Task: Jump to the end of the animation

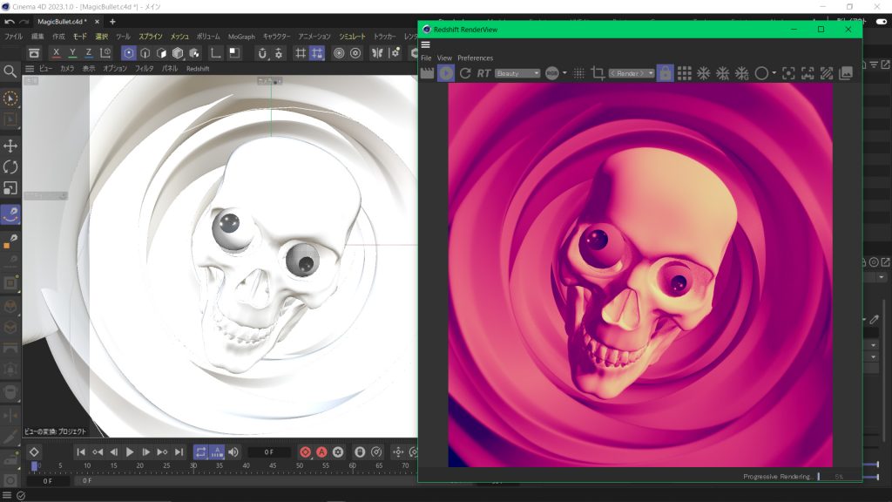Action: coord(179,451)
